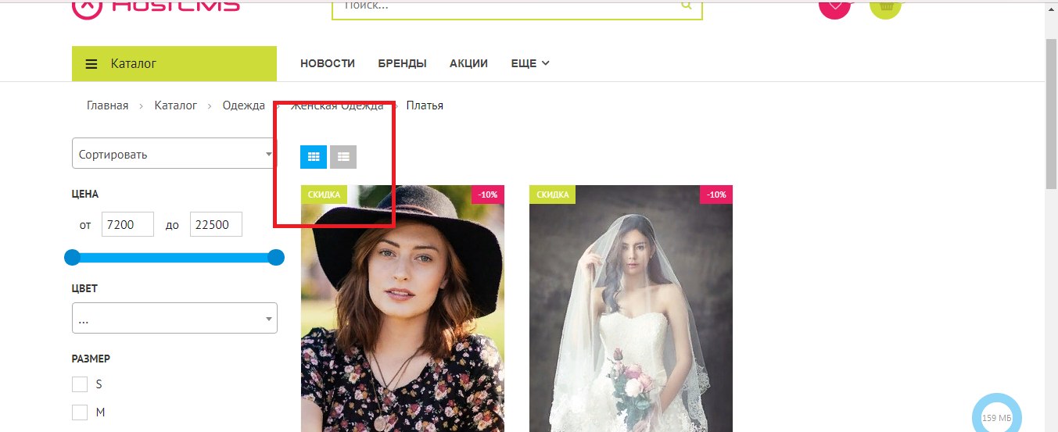The width and height of the screenshot is (1058, 432).
Task: Switch to list view layout
Action: pyautogui.click(x=343, y=157)
